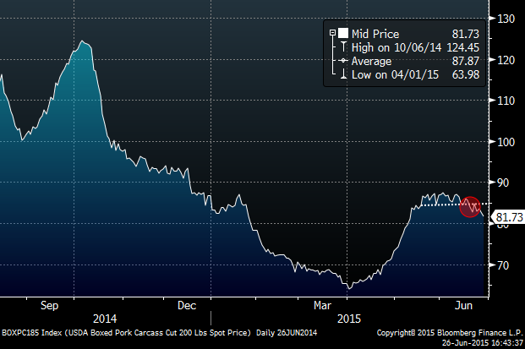Collapse the Mid Price legend tree

[x=331, y=33]
